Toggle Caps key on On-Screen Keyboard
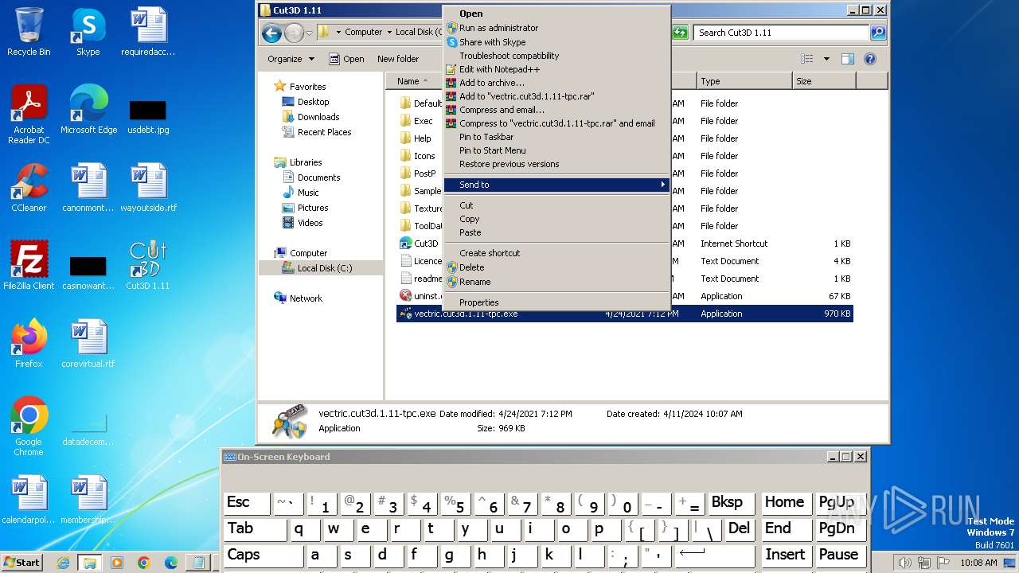Image resolution: width=1019 pixels, height=573 pixels. (264, 555)
